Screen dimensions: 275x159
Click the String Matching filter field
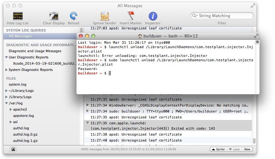[x=224, y=16]
